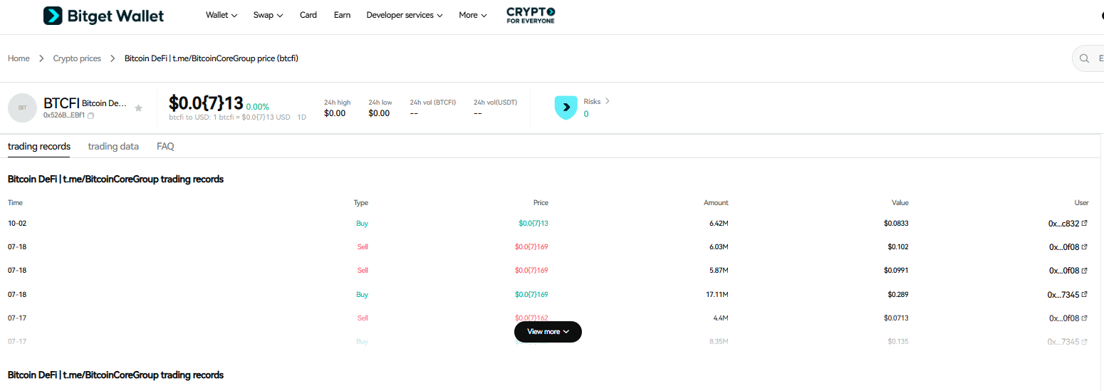The height and width of the screenshot is (391, 1104).
Task: Click the Type column header
Action: click(x=360, y=203)
